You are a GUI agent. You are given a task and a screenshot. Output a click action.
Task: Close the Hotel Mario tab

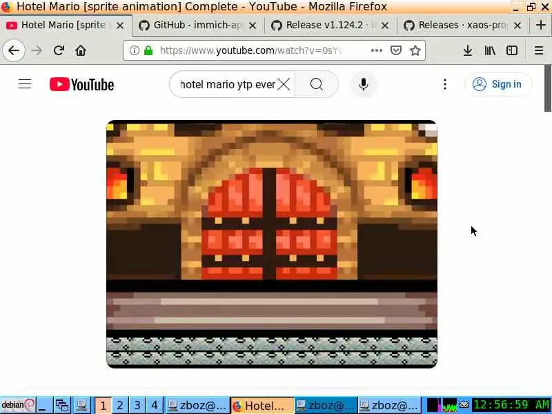click(119, 26)
